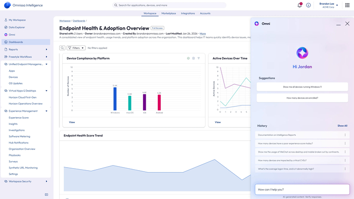Focus the top search for applications field
Image resolution: width=354 pixels, height=199 pixels.
[x=169, y=5]
